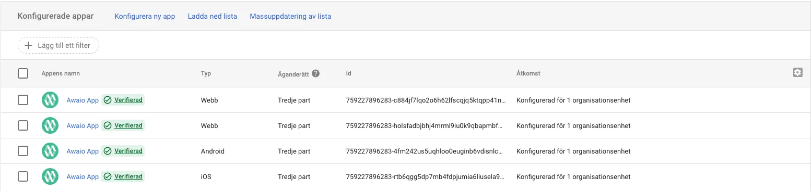
Task: Click Tredje part in the iOS row
Action: point(294,177)
